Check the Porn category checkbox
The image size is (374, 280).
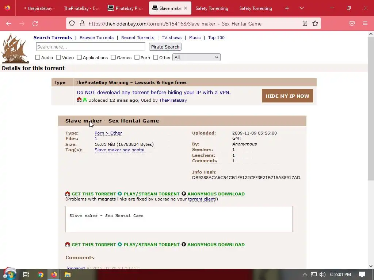coord(137,57)
